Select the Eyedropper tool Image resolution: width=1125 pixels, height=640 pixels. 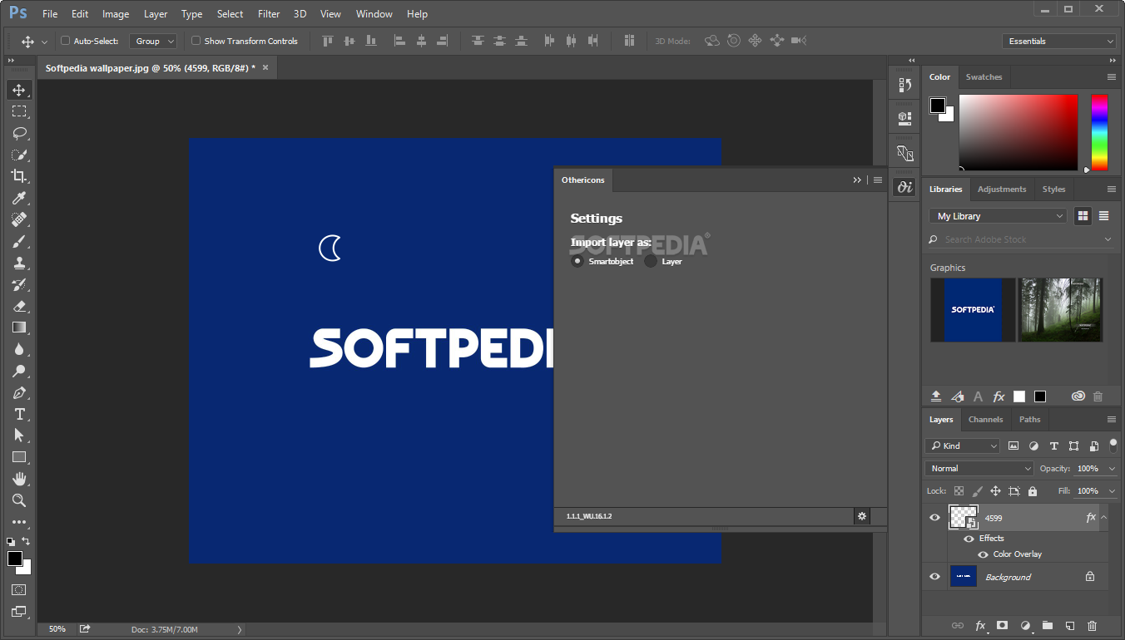18,198
